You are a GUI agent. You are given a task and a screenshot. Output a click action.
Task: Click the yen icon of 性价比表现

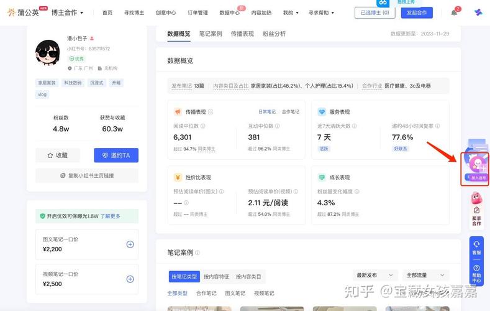[178, 177]
